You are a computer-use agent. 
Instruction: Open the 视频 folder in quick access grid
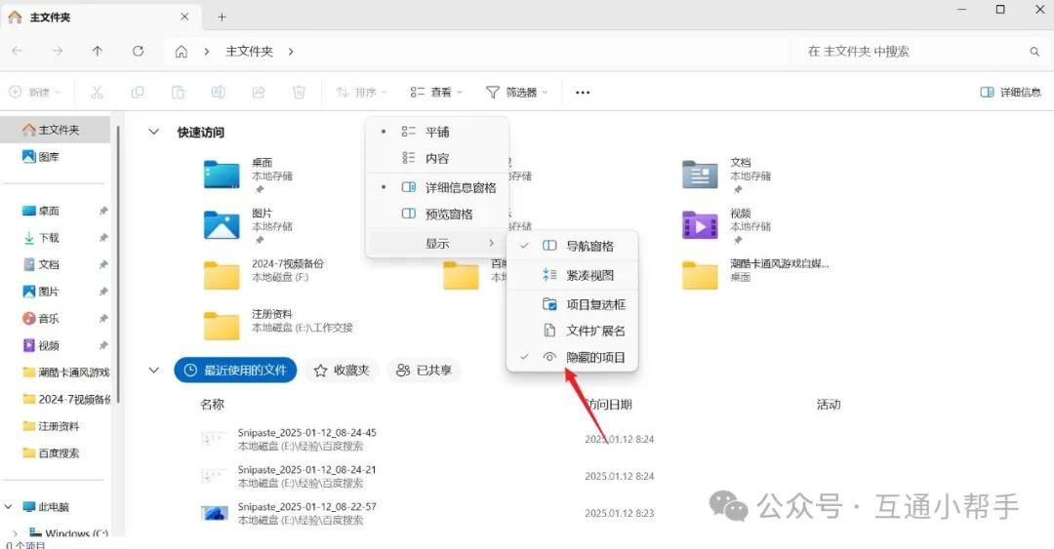[726, 226]
